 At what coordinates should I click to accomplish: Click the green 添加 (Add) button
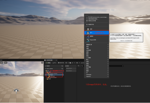click(x=48, y=63)
